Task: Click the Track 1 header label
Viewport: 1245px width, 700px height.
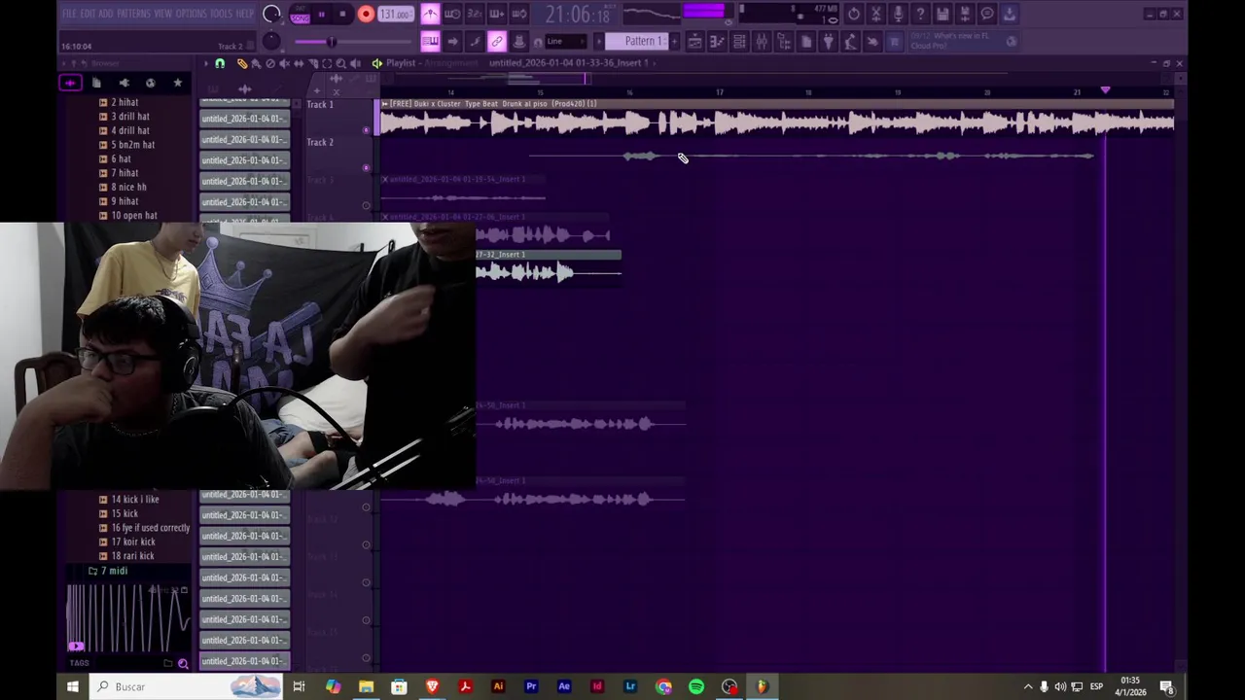Action: [320, 105]
